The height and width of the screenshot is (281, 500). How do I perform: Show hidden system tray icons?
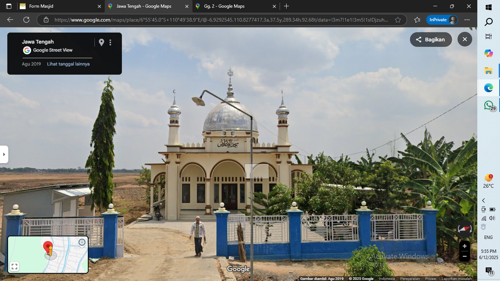click(x=484, y=201)
